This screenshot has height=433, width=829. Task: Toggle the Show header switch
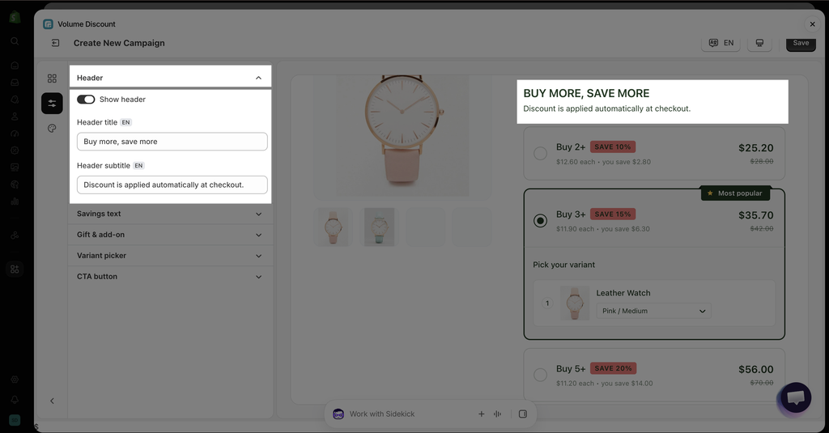coord(86,100)
